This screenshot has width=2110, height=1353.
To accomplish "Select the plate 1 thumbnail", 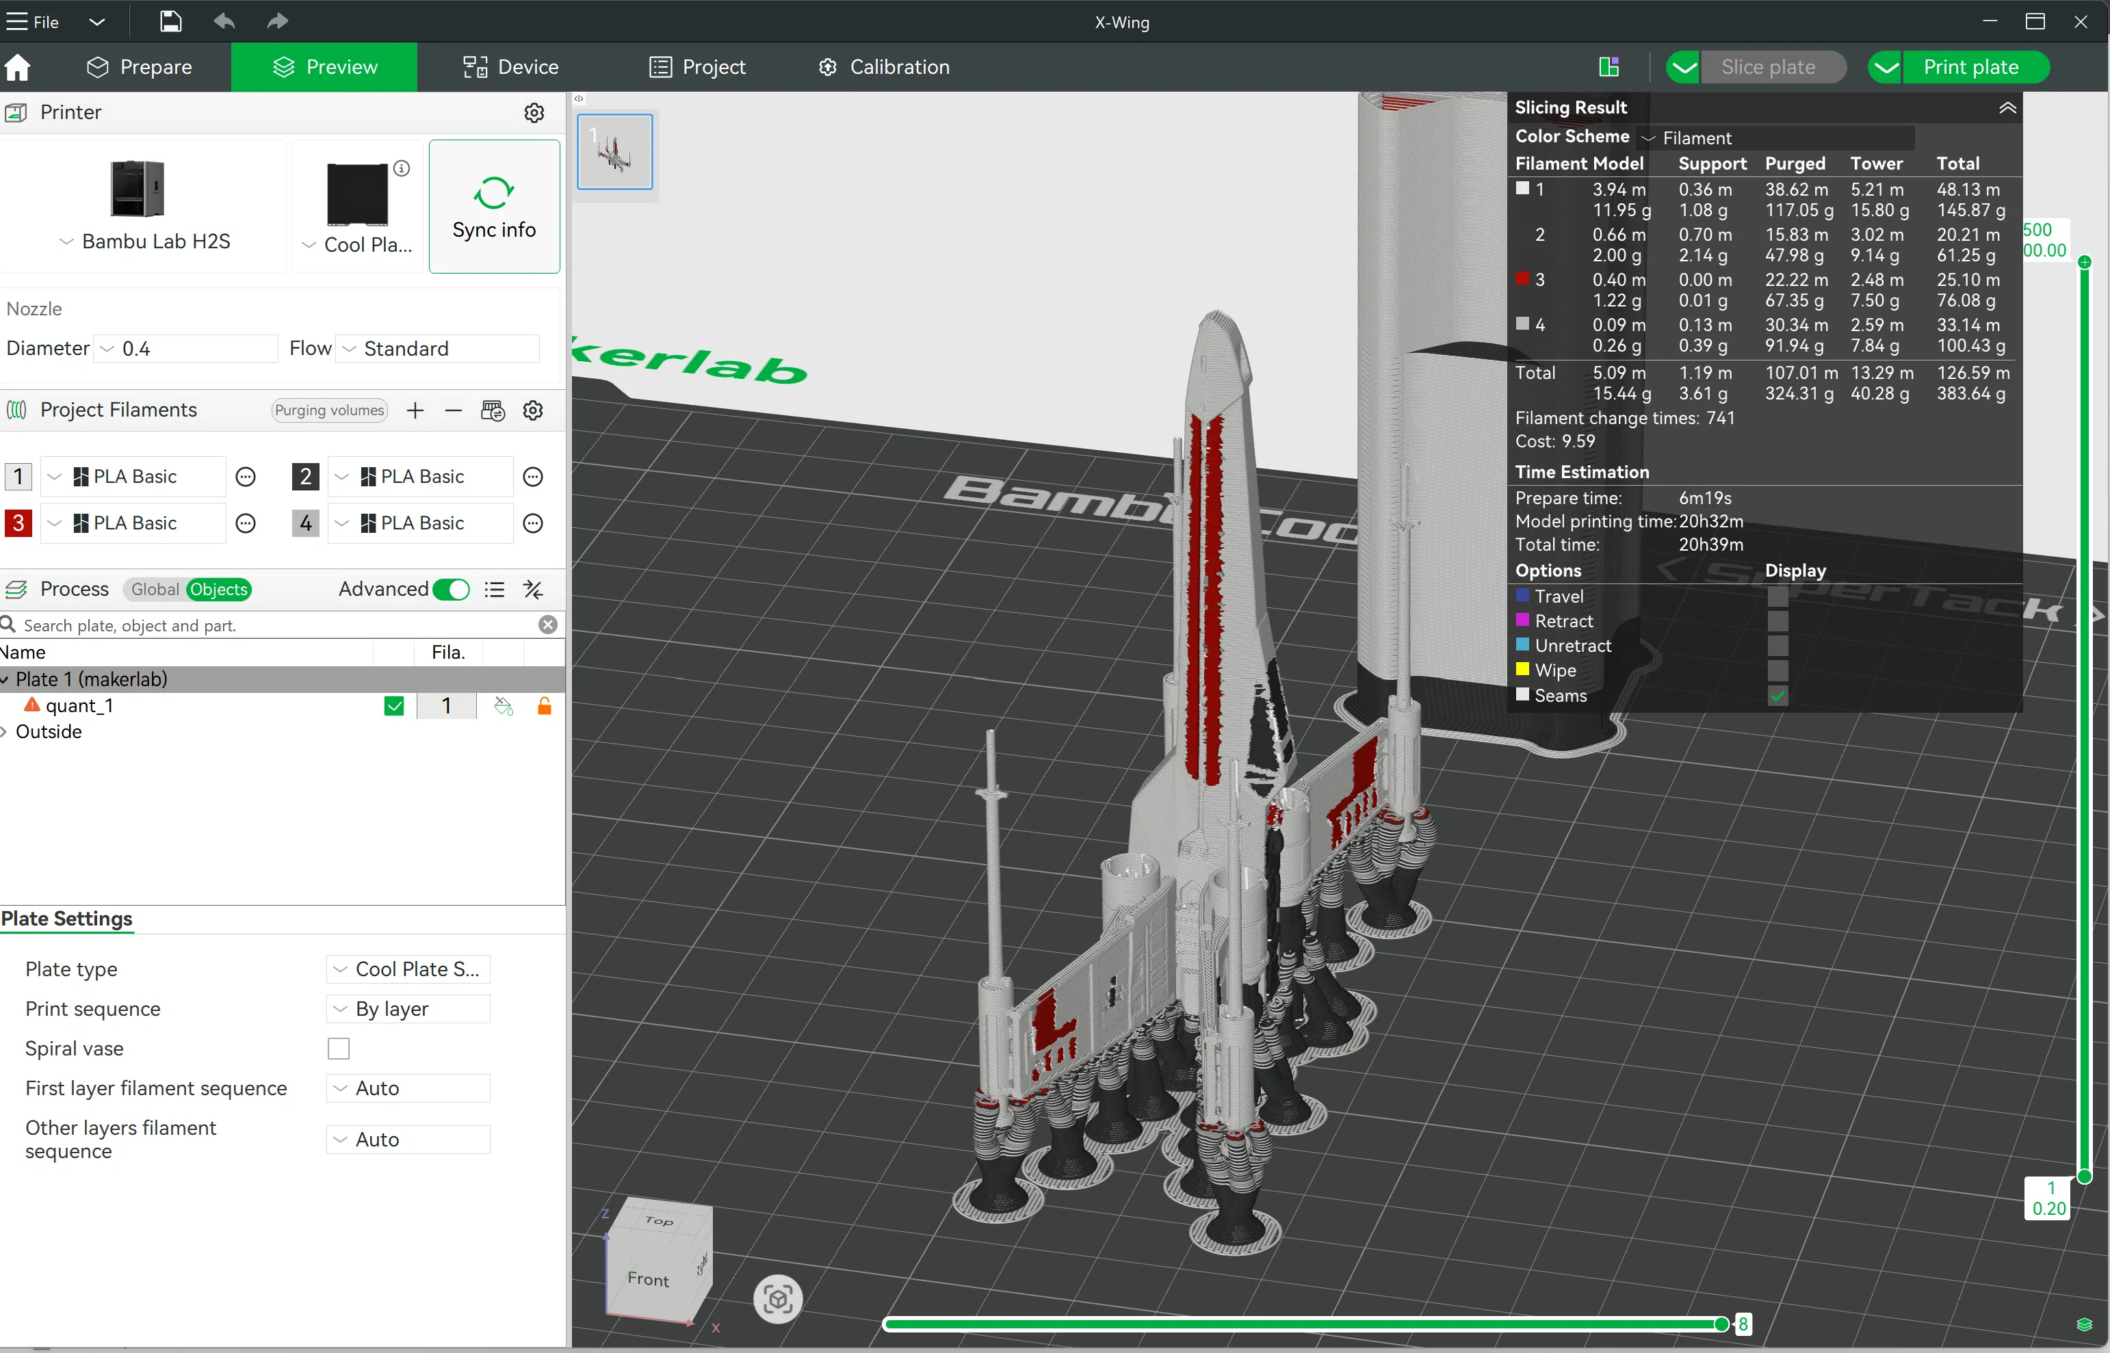I will [x=614, y=151].
